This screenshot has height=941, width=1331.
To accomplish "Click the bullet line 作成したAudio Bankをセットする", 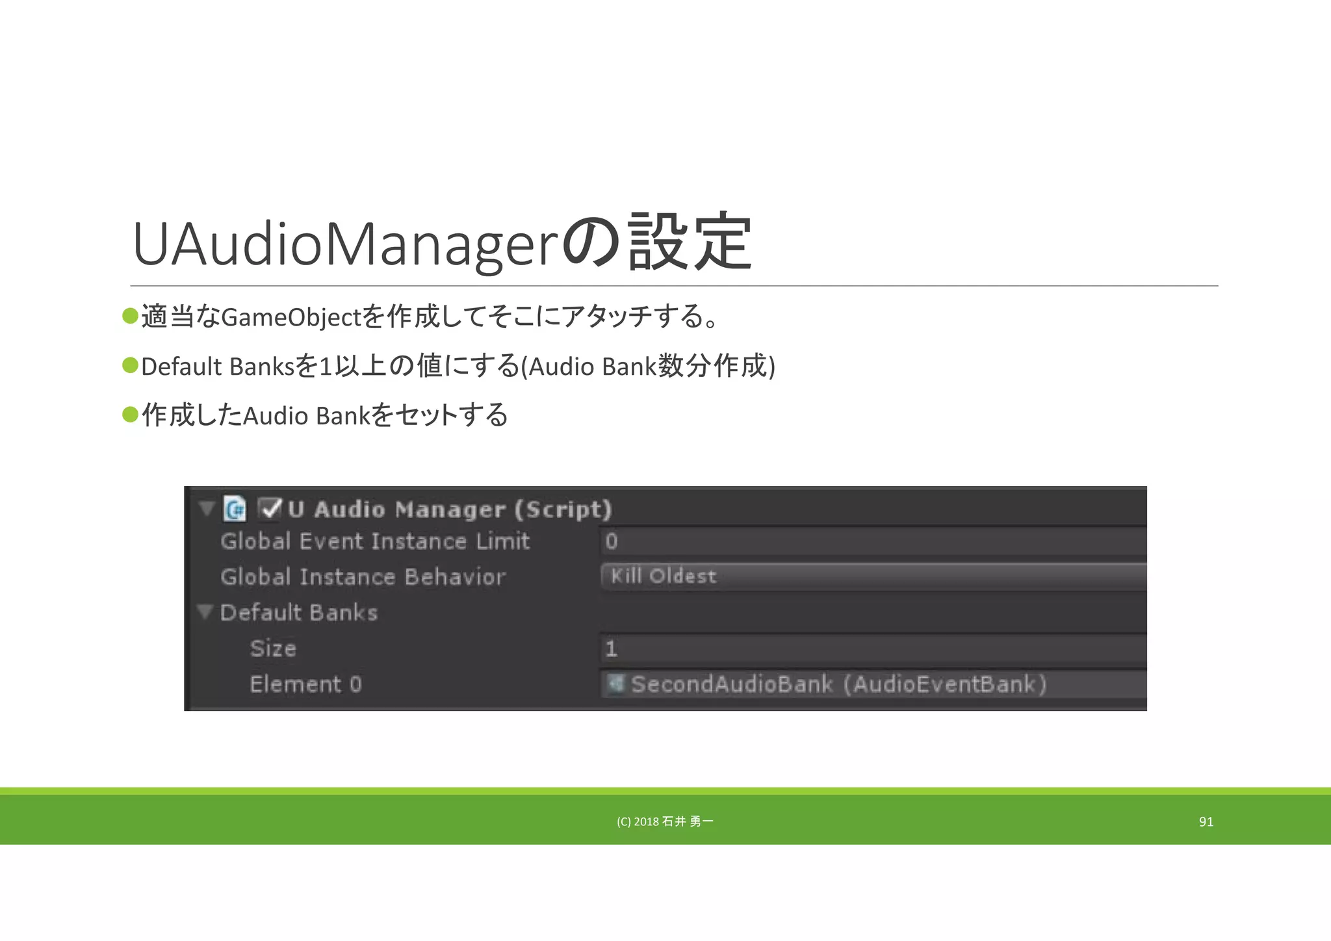I will coord(315,415).
